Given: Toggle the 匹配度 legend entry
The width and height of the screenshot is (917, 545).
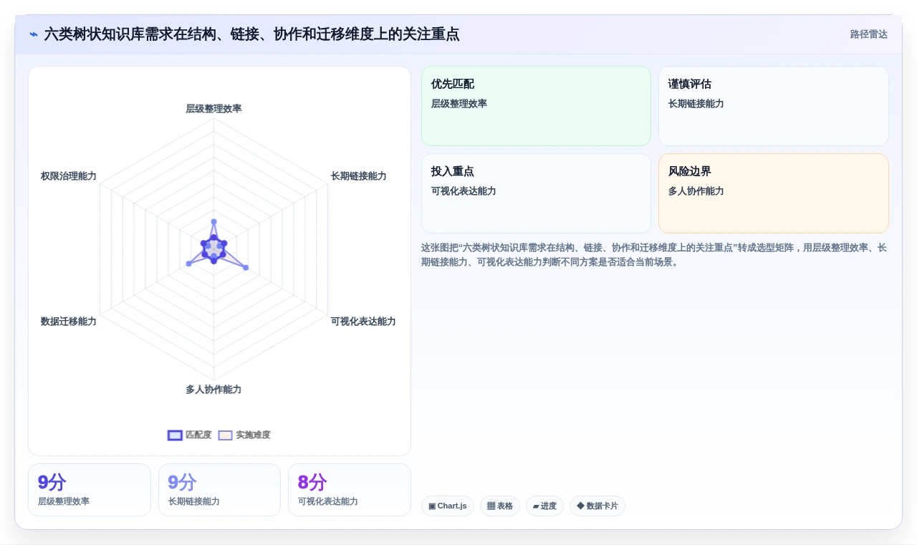Looking at the screenshot, I should point(190,435).
